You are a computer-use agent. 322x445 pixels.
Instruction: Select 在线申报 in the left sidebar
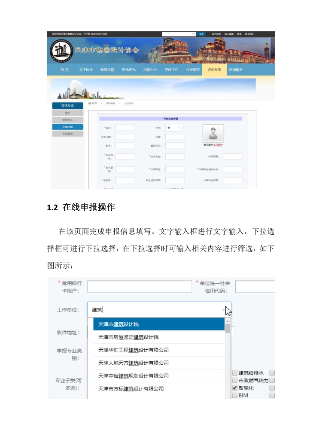(x=67, y=127)
